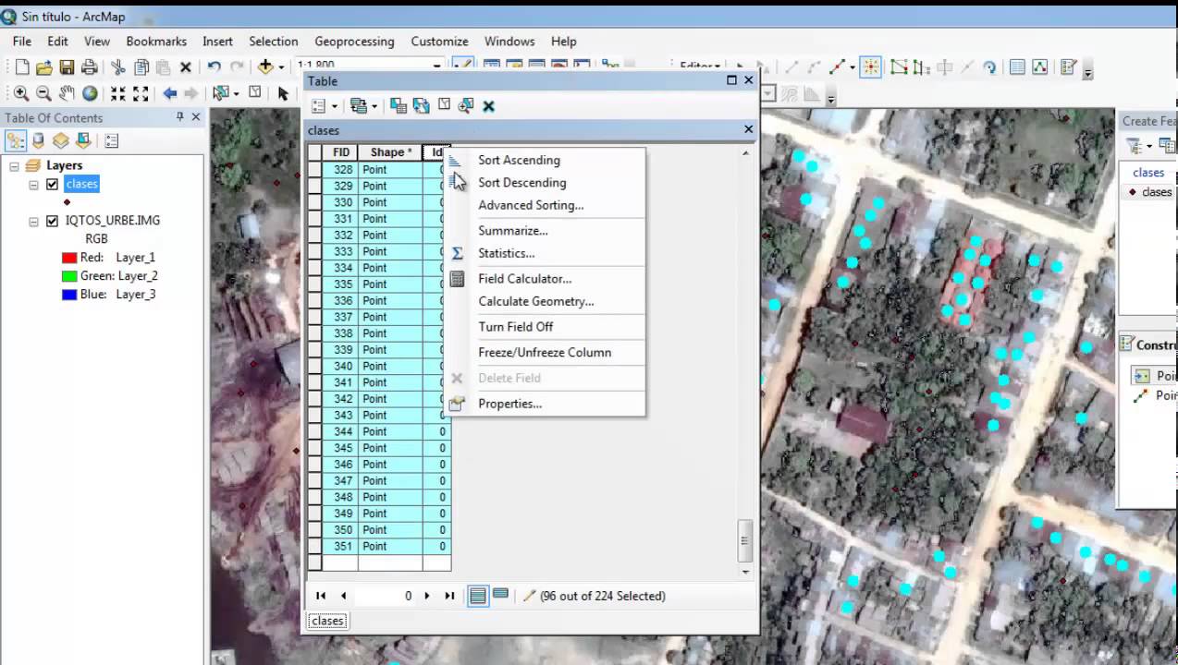Screen dimensions: 1178x665
Task: Save the map with floppy icon
Action: 67,67
